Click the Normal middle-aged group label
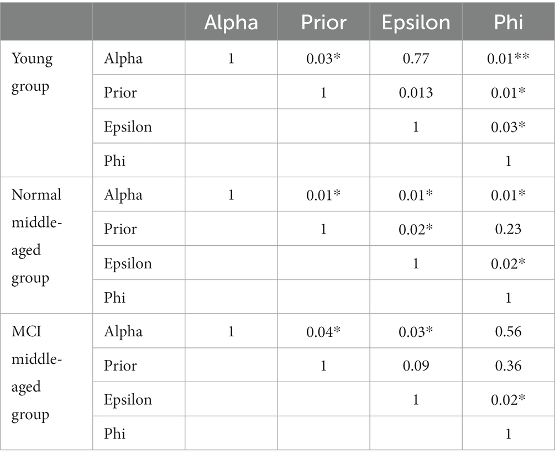The height and width of the screenshot is (460, 555). point(37,236)
